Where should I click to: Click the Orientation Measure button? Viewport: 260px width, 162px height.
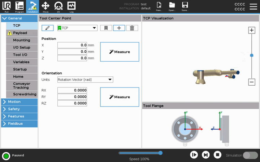pos(120,97)
